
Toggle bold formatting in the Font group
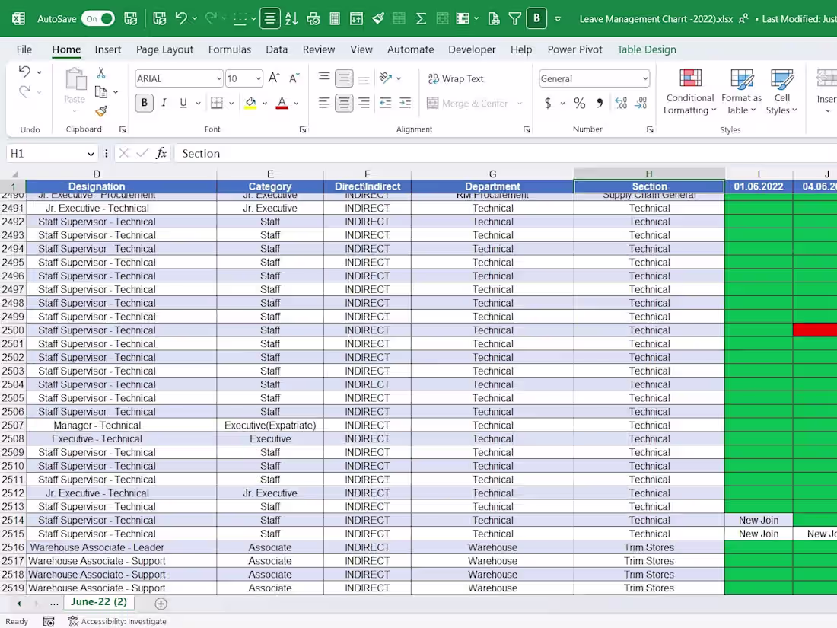144,103
